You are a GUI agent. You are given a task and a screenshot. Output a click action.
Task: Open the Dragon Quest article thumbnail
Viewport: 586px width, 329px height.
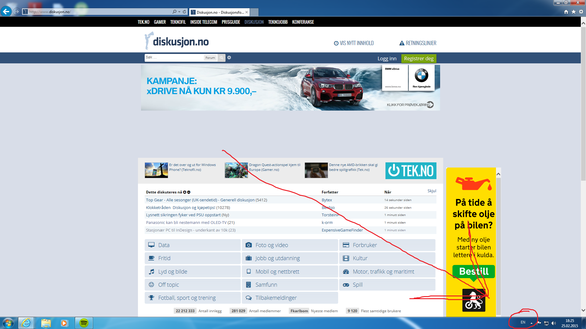[236, 170]
